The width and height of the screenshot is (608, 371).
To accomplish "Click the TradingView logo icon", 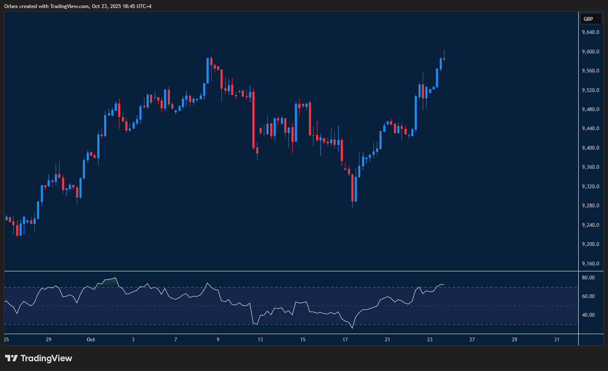I will pyautogui.click(x=11, y=358).
